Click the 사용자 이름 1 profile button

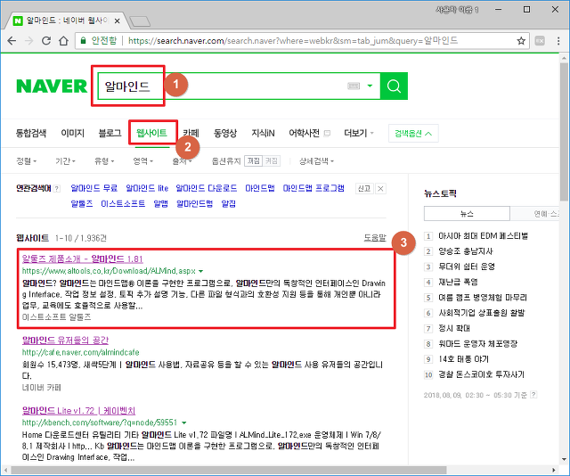click(x=457, y=10)
